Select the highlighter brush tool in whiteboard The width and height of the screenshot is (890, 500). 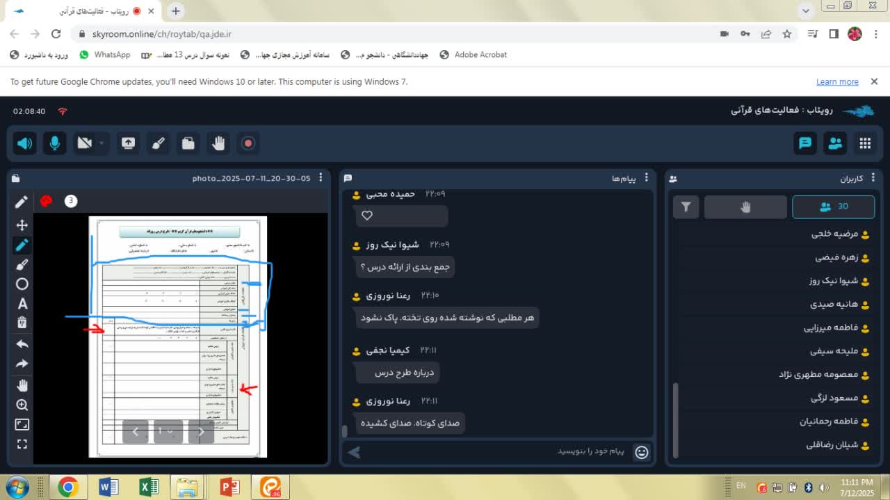tap(22, 264)
